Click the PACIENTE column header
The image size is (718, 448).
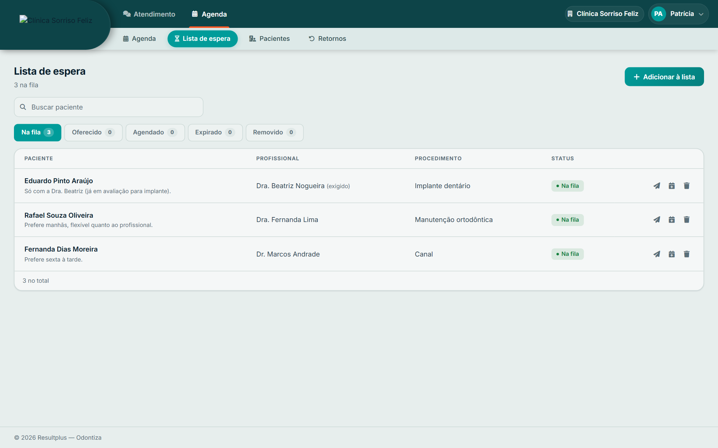coord(39,159)
